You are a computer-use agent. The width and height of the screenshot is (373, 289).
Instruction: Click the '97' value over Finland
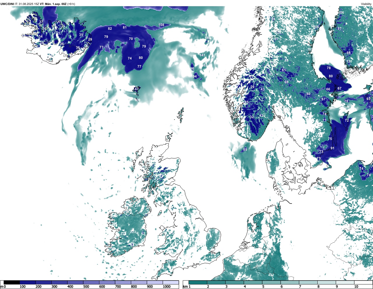tap(339, 29)
